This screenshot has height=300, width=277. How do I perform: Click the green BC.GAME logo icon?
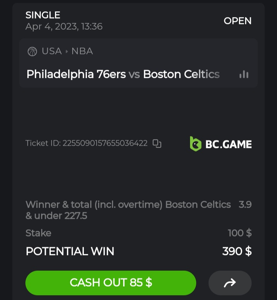[x=195, y=144]
